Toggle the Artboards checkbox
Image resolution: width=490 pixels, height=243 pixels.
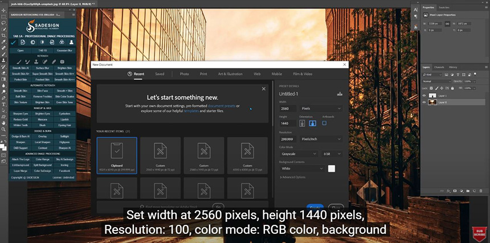(x=324, y=123)
